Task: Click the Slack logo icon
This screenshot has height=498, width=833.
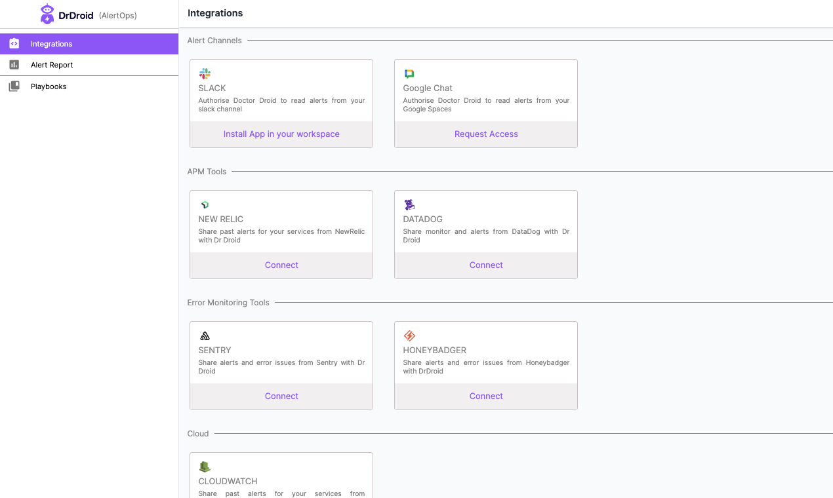Action: pos(205,74)
